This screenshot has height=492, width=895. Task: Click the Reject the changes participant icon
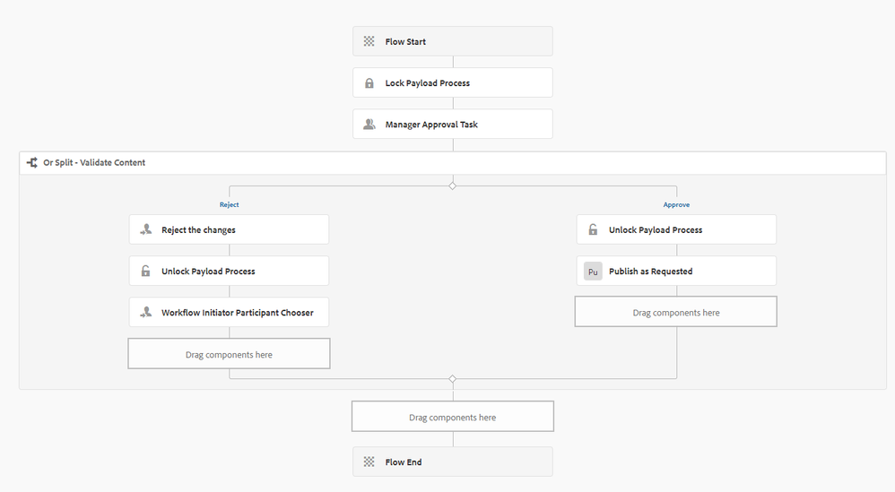tap(145, 230)
